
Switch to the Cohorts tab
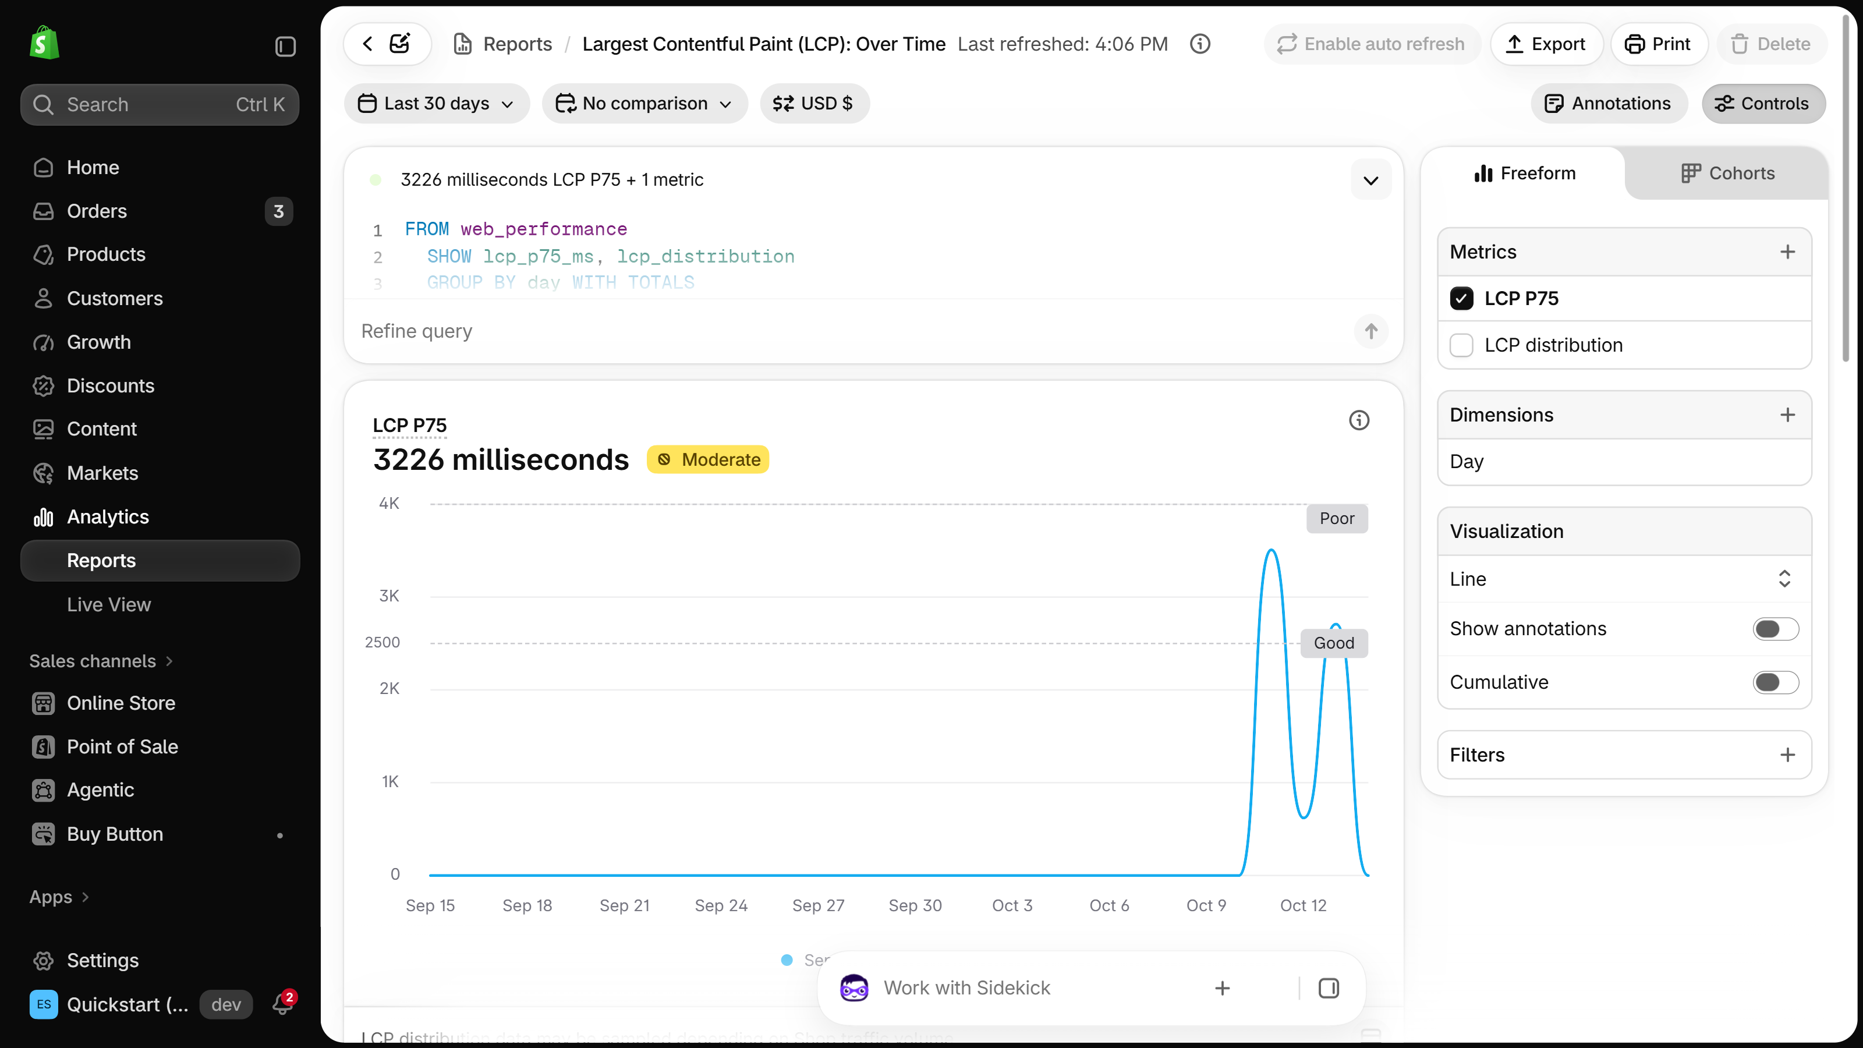(1727, 174)
